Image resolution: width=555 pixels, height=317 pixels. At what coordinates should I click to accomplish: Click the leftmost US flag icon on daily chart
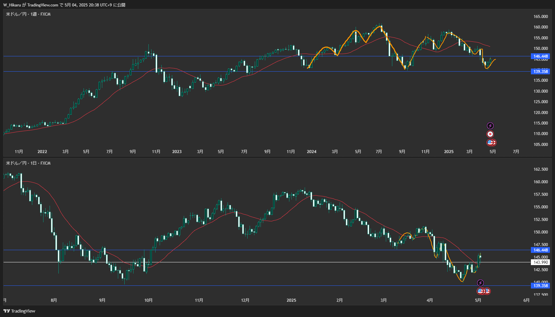coord(481,291)
